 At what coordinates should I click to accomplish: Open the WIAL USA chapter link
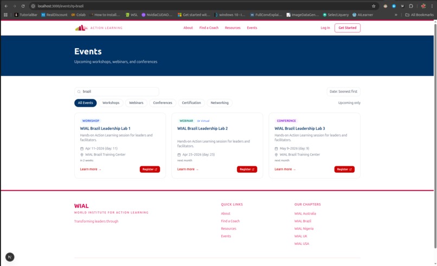click(x=301, y=244)
